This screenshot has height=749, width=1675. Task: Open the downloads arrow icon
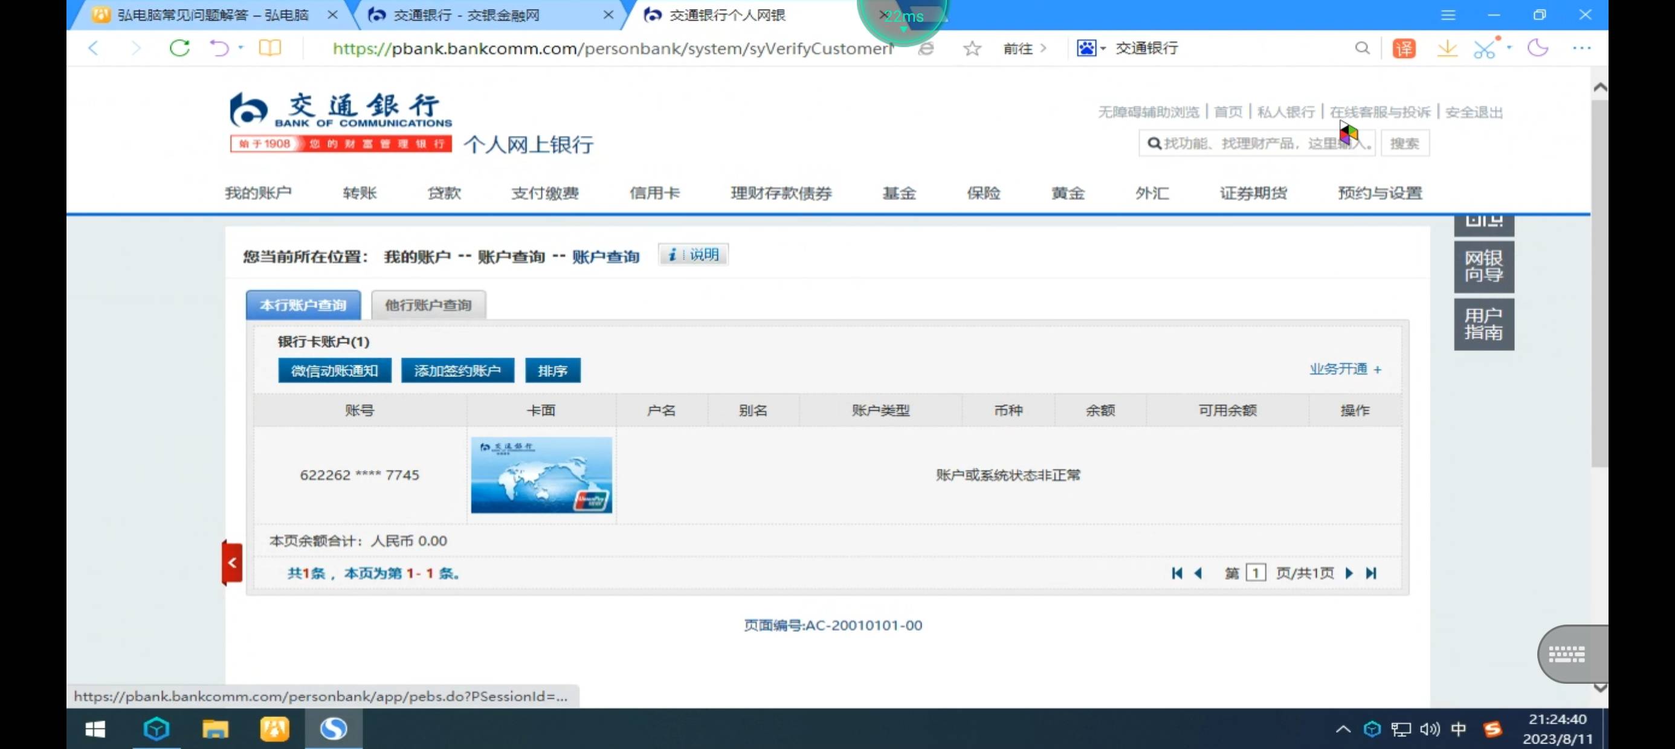pyautogui.click(x=1447, y=48)
